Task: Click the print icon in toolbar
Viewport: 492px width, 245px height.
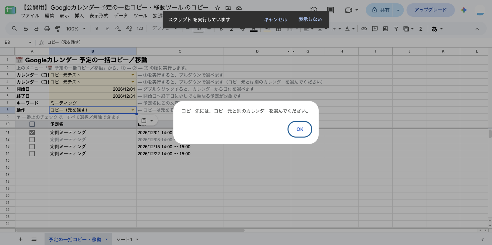Action: (x=47, y=29)
